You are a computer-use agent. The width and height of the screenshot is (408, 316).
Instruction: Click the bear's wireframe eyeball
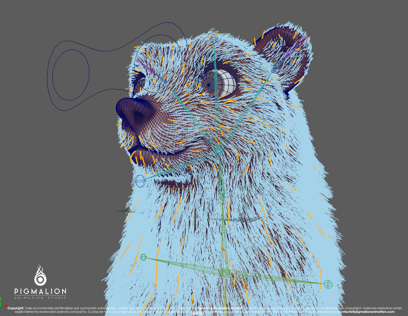tap(220, 83)
